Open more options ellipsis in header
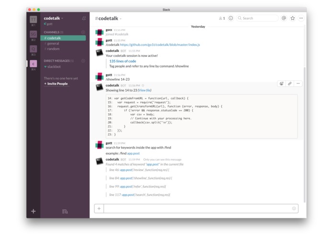Image resolution: width=333 pixels, height=236 pixels. pyautogui.click(x=301, y=18)
